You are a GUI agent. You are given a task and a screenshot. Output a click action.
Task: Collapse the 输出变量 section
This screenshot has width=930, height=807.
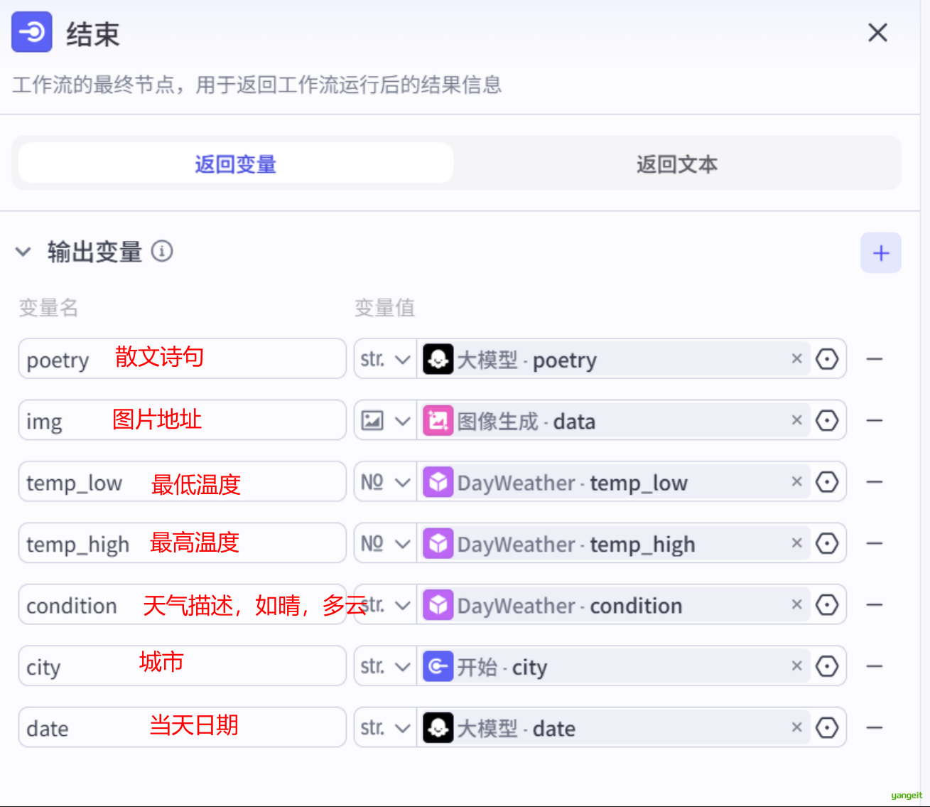[x=23, y=252]
